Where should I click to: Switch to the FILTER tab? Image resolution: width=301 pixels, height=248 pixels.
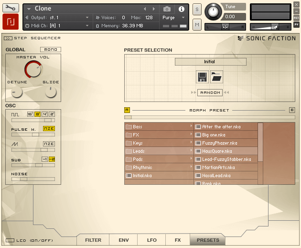93,240
